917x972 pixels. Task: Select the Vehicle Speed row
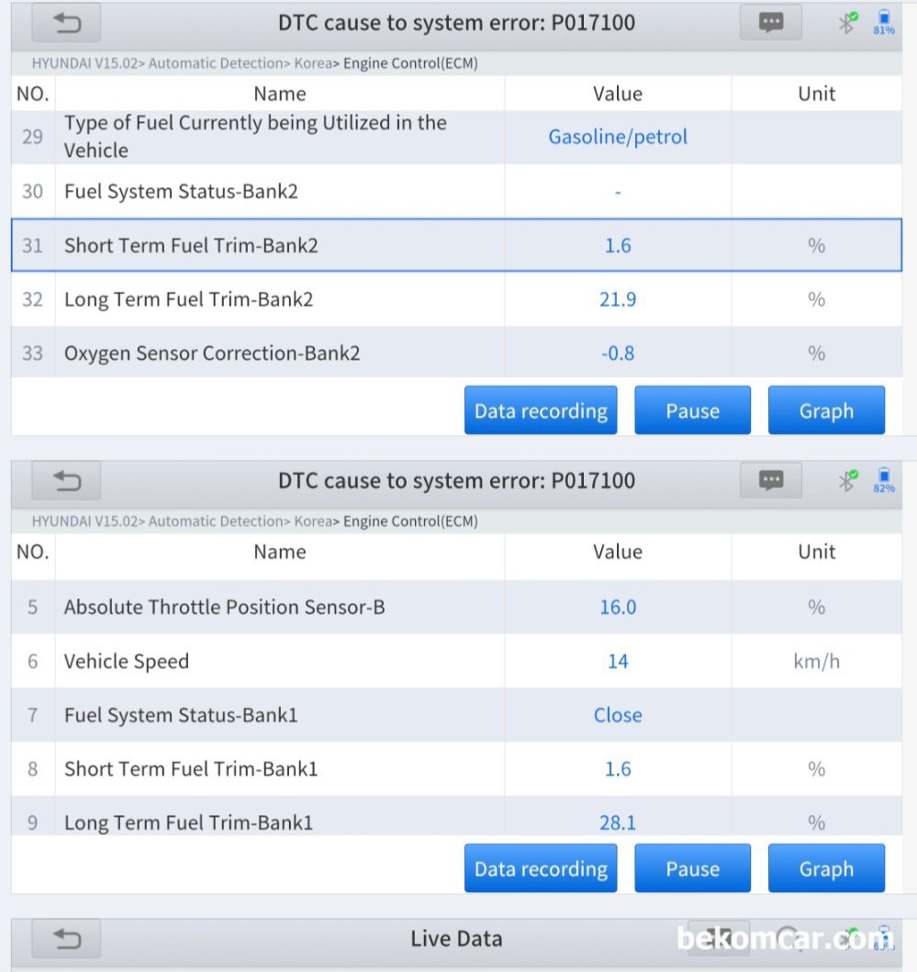pyautogui.click(x=456, y=661)
